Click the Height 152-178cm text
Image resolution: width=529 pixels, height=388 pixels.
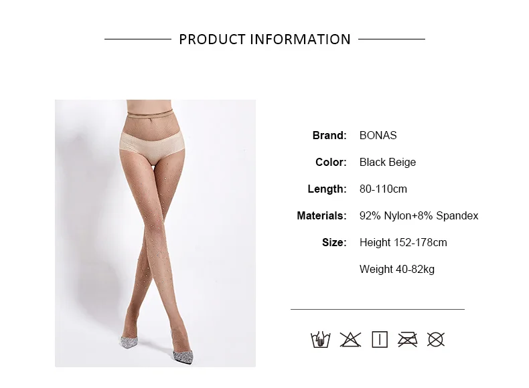click(403, 242)
